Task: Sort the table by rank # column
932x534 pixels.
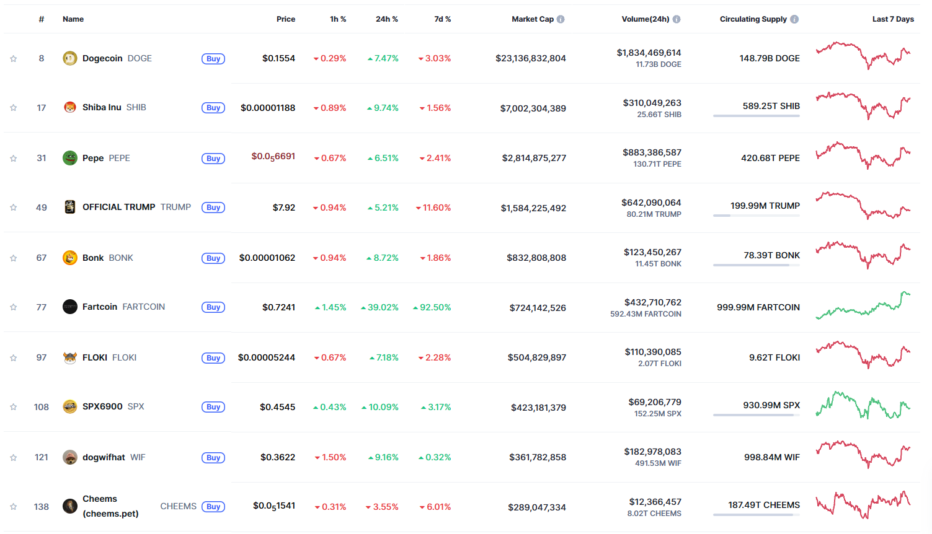Action: coord(42,19)
